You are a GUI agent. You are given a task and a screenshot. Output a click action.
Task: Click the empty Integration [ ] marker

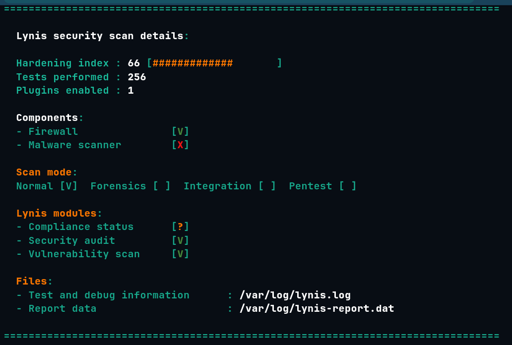tap(267, 186)
